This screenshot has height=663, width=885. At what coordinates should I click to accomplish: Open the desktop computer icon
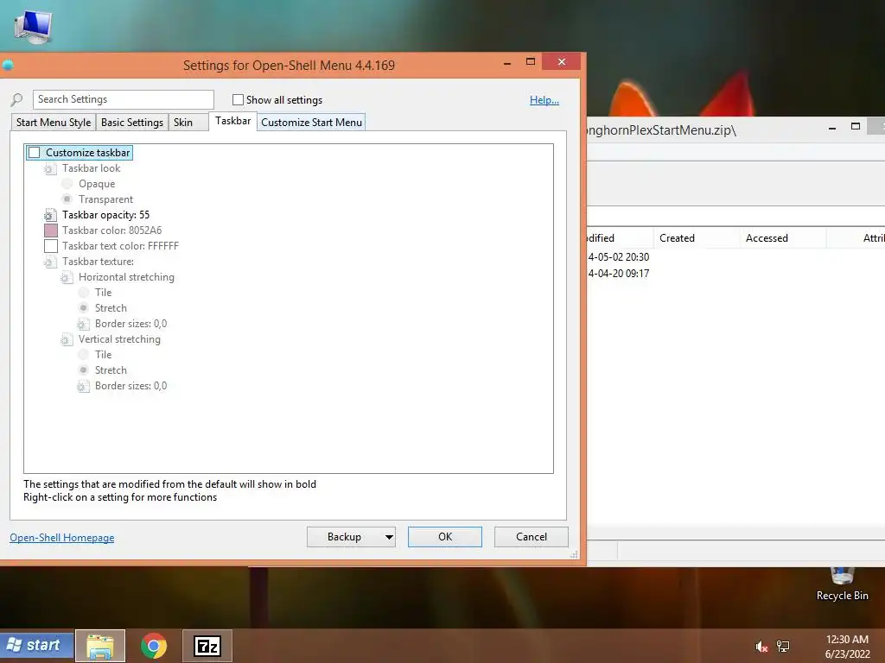(x=33, y=26)
